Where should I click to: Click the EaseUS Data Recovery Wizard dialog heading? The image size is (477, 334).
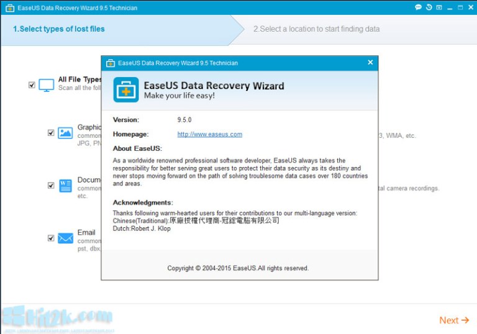pyautogui.click(x=214, y=86)
